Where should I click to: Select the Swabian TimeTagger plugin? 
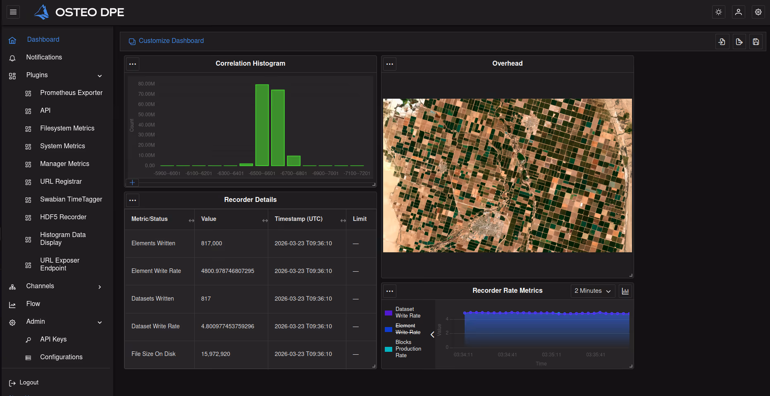click(x=71, y=199)
